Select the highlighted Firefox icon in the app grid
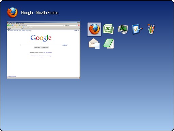This screenshot has height=131, width=174. (x=94, y=29)
